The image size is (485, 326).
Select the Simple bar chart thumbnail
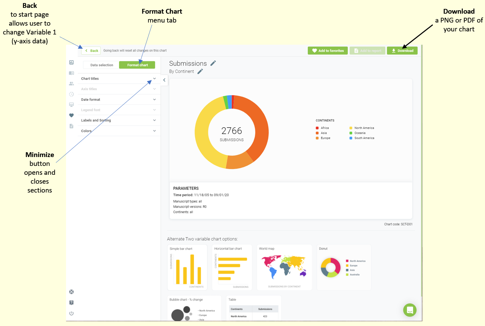(187, 267)
